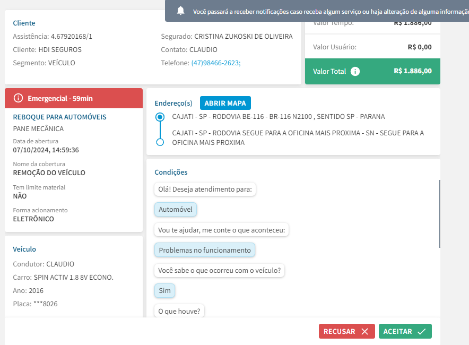Click the Emergencial - 59min banner
469x345 pixels.
pyautogui.click(x=74, y=98)
